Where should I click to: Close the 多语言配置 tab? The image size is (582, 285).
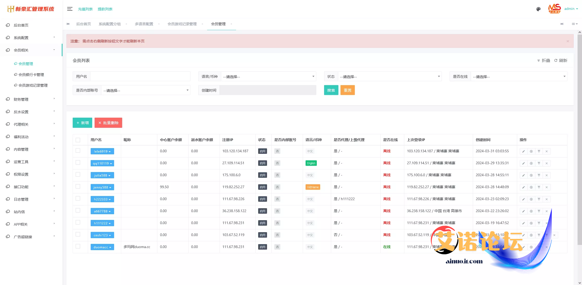pos(159,24)
